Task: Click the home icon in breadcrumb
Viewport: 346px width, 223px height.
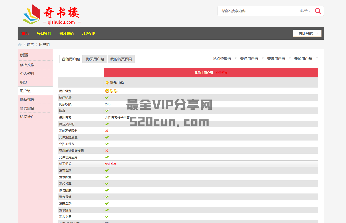Action: pos(20,45)
